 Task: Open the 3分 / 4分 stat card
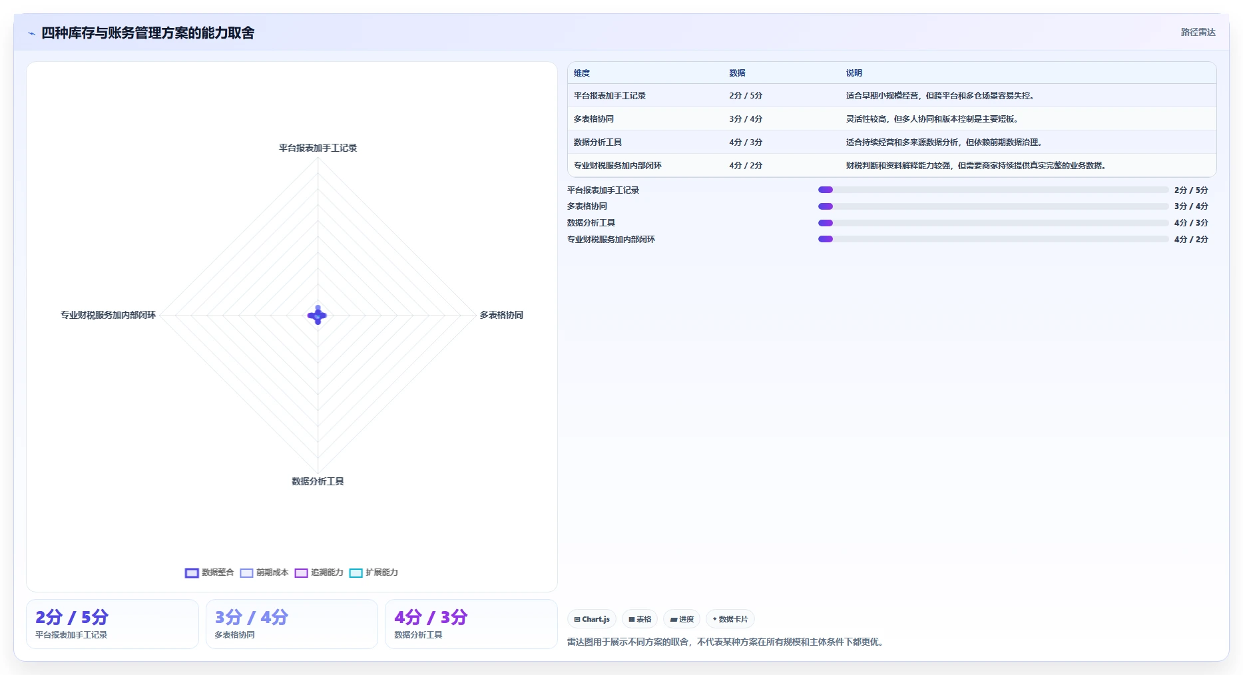pyautogui.click(x=292, y=624)
